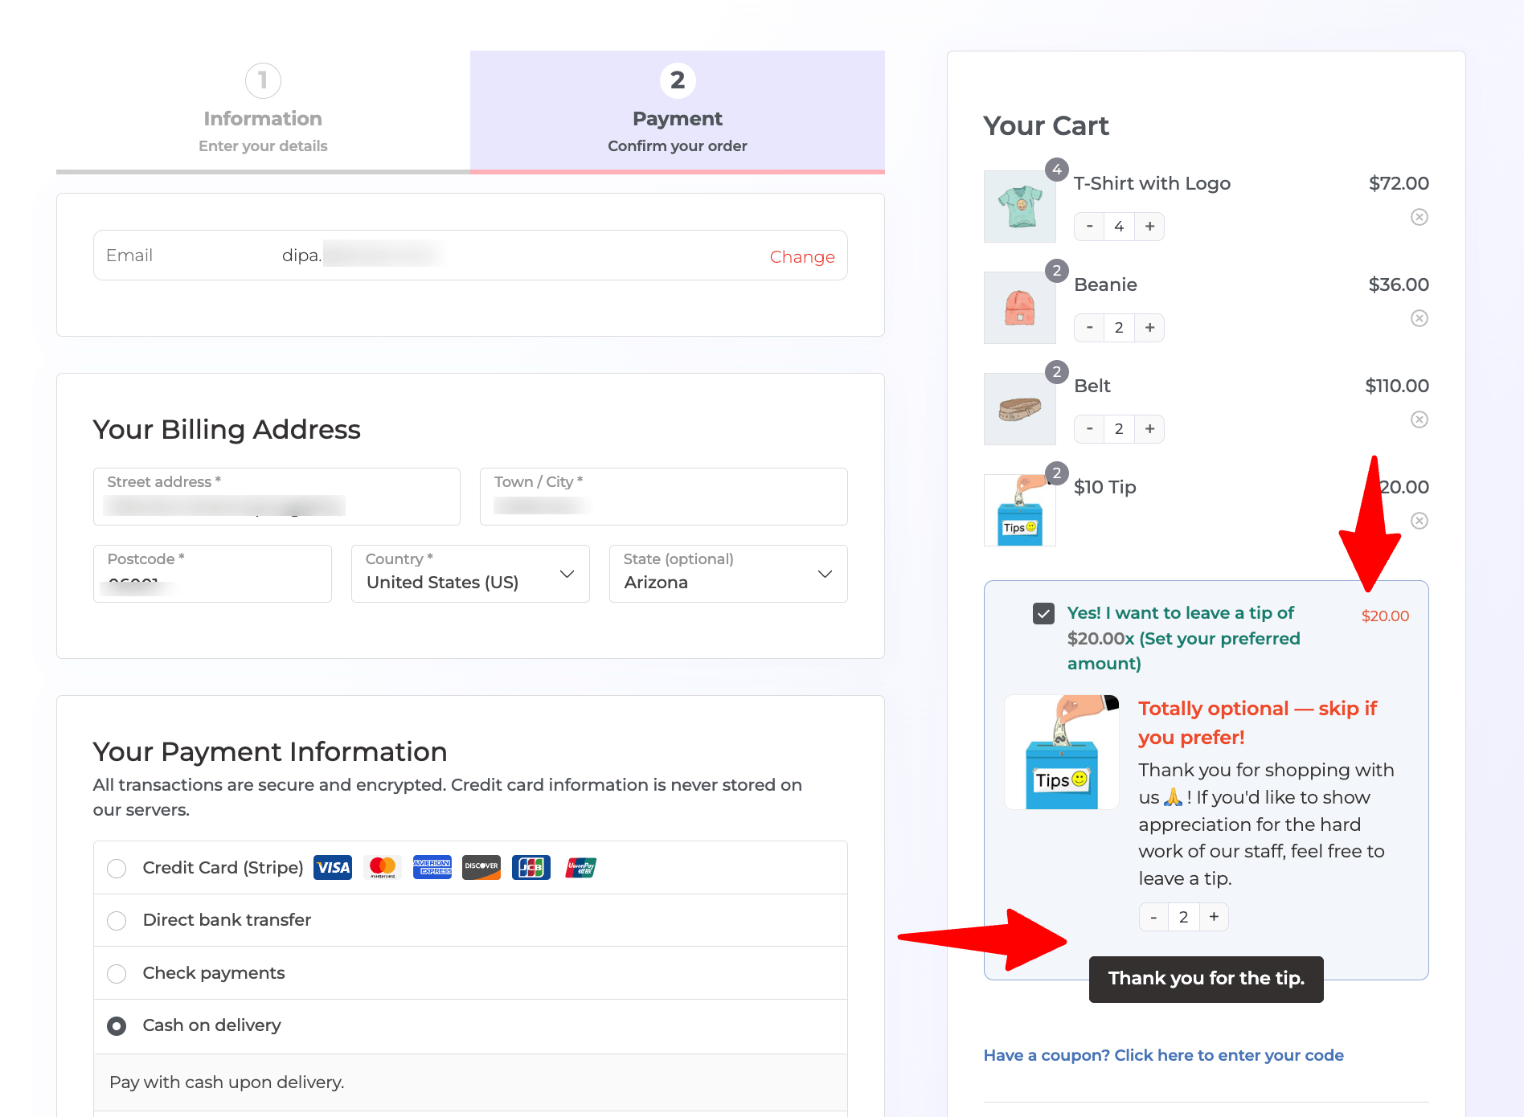The height and width of the screenshot is (1117, 1524).
Task: Click Have a coupon link
Action: click(1164, 1055)
